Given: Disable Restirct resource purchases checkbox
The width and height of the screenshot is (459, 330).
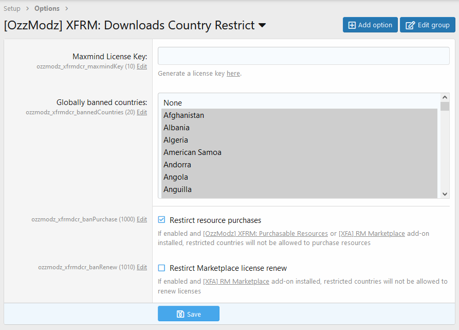Looking at the screenshot, I should [x=162, y=220].
